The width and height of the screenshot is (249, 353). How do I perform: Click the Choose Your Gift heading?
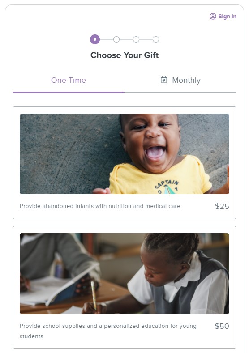coord(124,55)
